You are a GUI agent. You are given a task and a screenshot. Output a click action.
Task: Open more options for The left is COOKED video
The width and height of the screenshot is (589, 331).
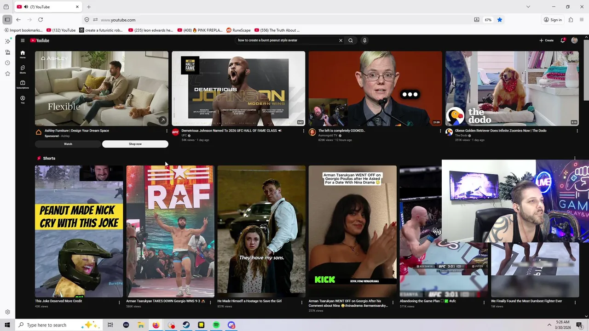[x=440, y=131]
